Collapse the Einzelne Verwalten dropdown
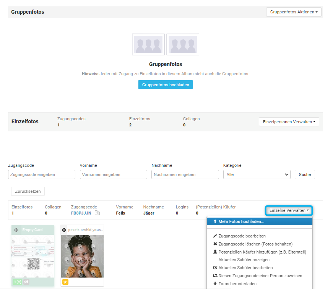Viewport: 325px width, 289px height. 289,210
